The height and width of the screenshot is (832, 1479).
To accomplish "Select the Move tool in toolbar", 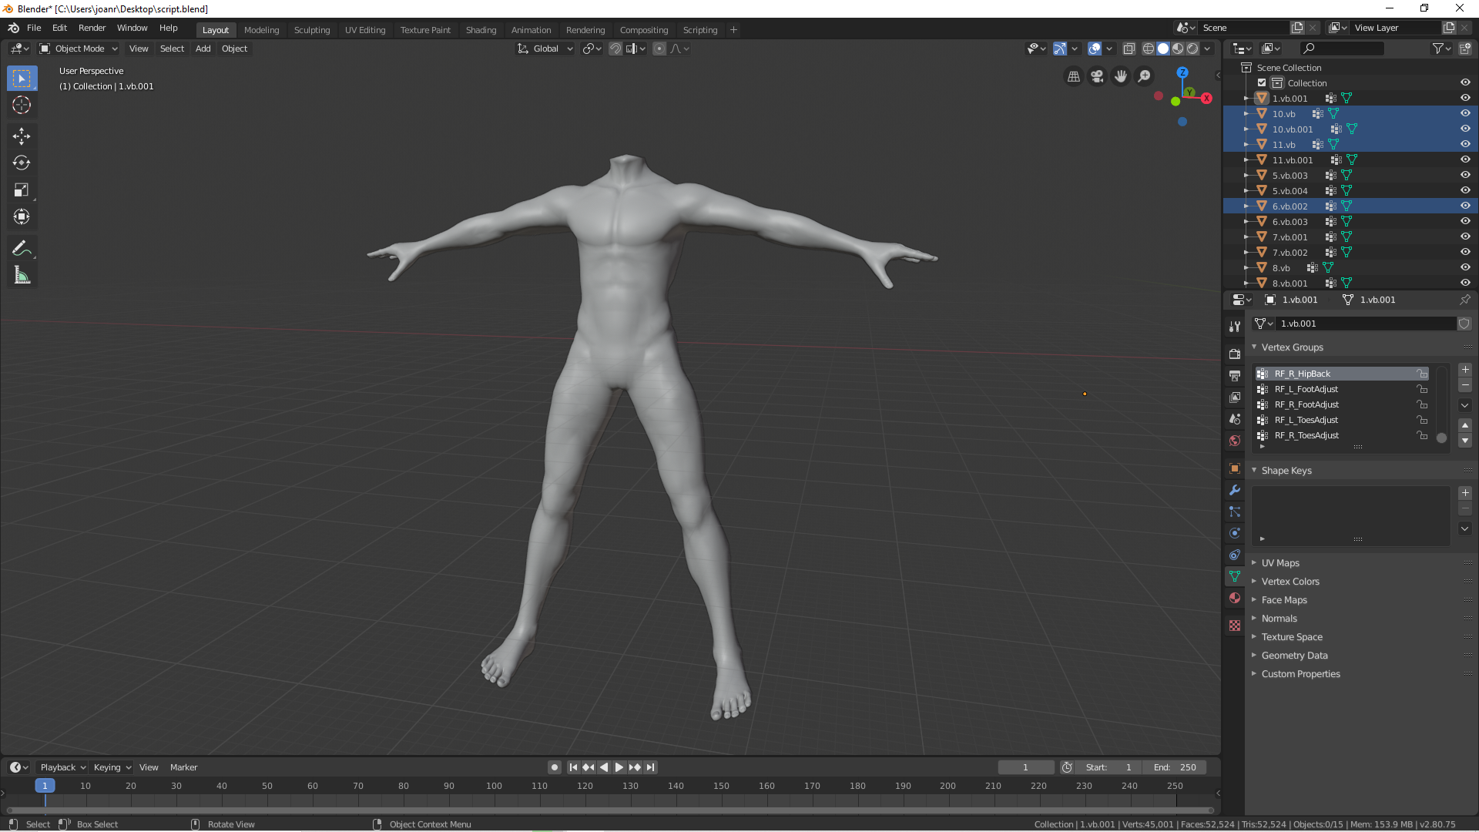I will click(x=22, y=136).
